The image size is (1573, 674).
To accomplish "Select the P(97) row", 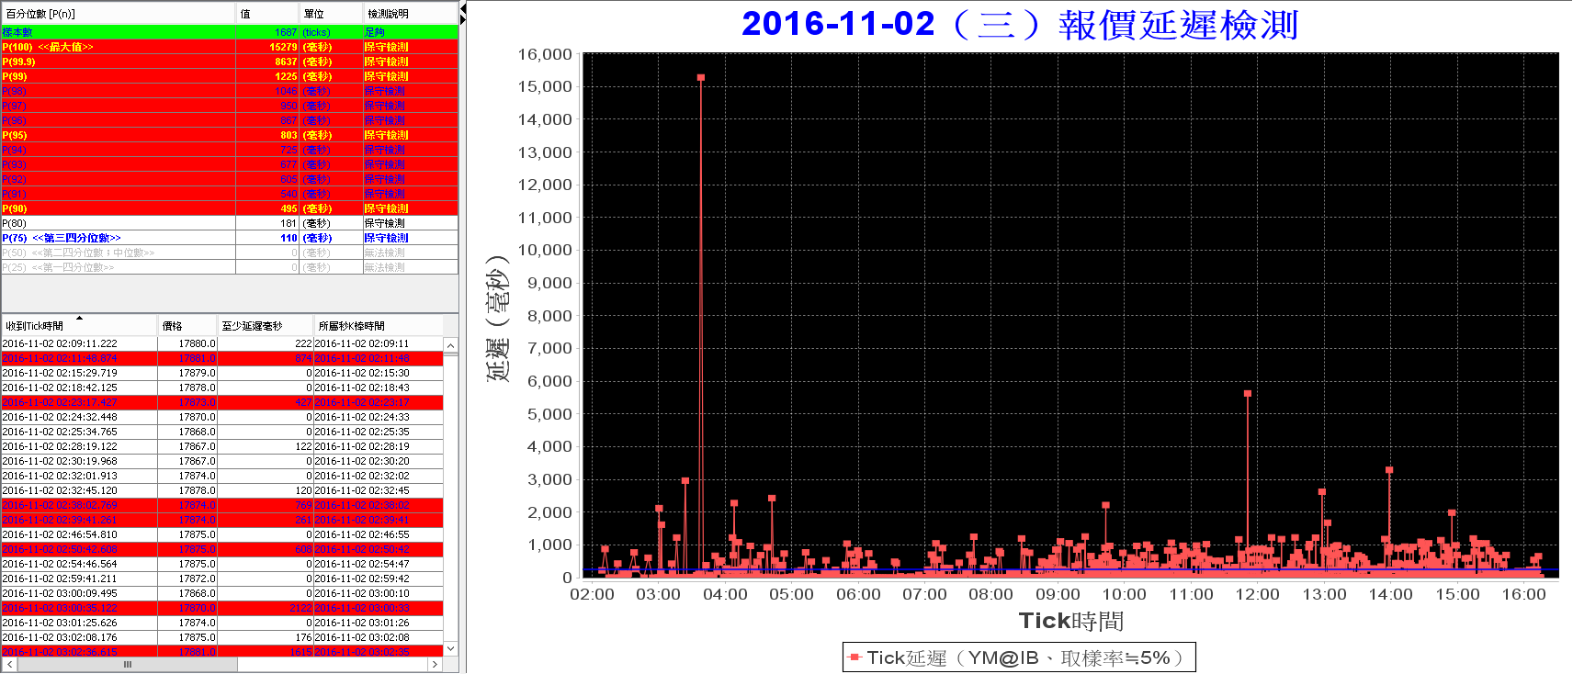I will (x=230, y=106).
